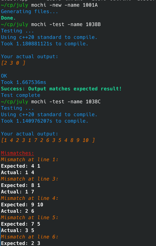This screenshot has height=246, width=156.
Task: Click the 'Expected: 2 3' line
Action: 21,243
